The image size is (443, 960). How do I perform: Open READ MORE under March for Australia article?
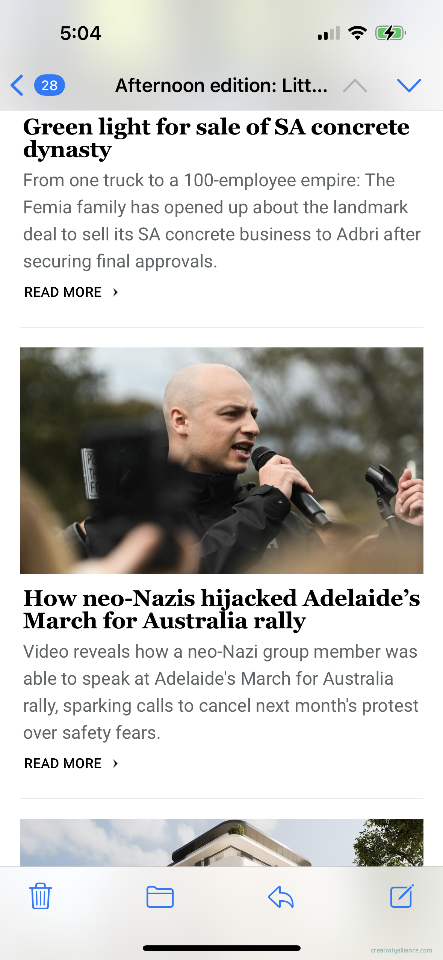[x=63, y=763]
